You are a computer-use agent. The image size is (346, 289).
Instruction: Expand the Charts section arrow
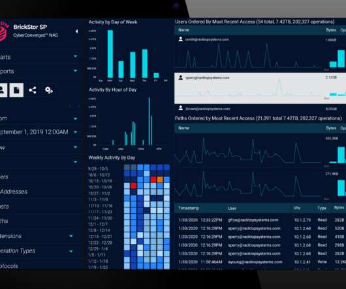(75, 56)
